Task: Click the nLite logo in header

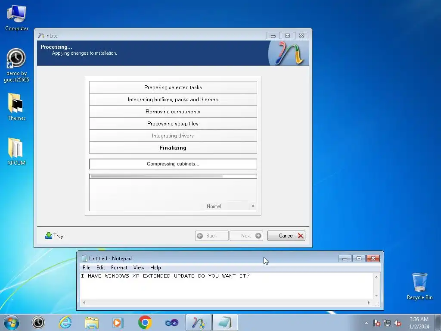Action: 289,53
